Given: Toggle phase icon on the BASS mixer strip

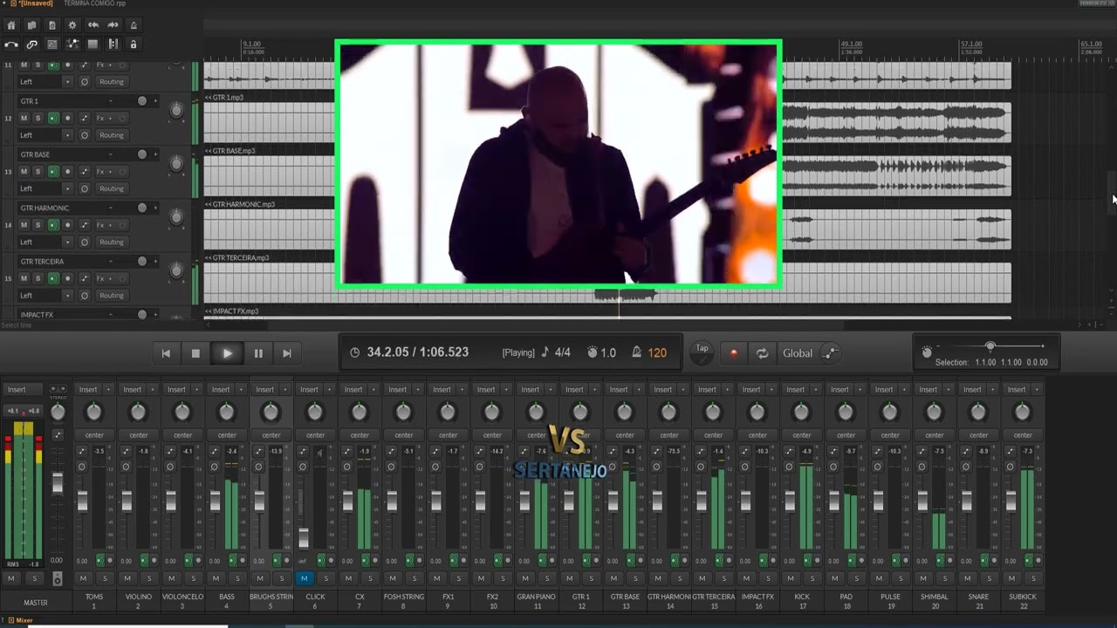Looking at the screenshot, I should [x=214, y=467].
